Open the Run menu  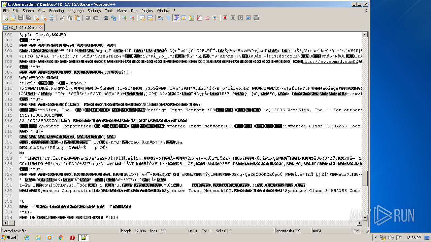pos(134,11)
